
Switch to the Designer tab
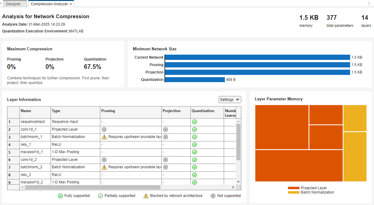13,4
